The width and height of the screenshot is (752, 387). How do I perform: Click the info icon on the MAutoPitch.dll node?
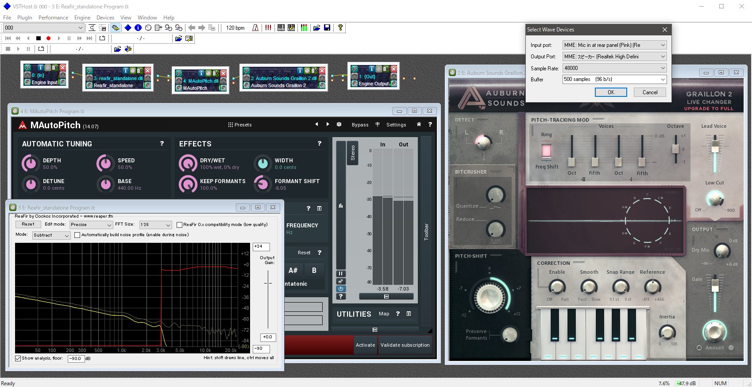tap(201, 73)
